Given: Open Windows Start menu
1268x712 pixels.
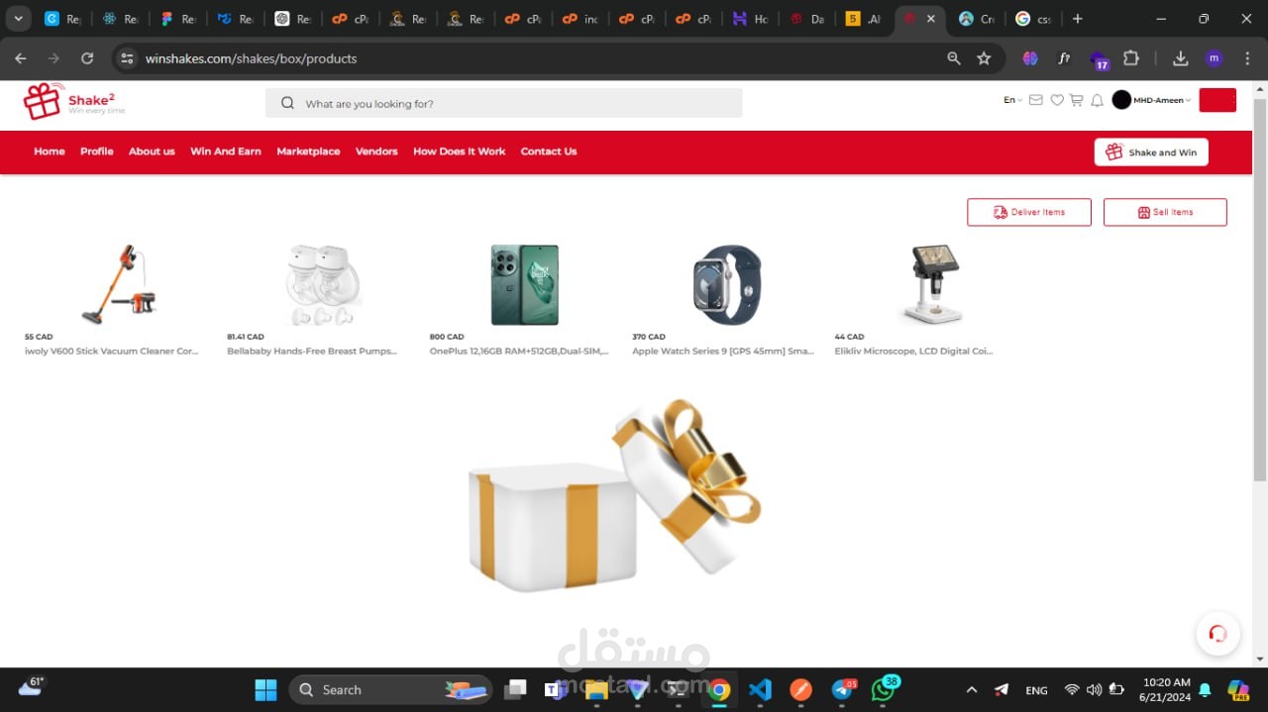Looking at the screenshot, I should (x=265, y=689).
